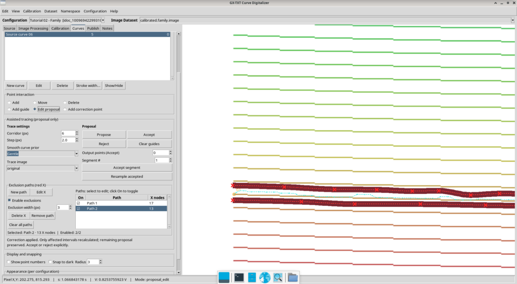The width and height of the screenshot is (517, 284).
Task: Click the Accept proposal button
Action: pyautogui.click(x=149, y=134)
